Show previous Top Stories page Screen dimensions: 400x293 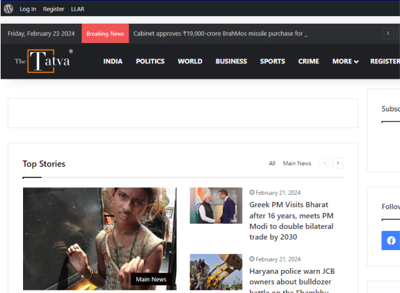(x=325, y=163)
